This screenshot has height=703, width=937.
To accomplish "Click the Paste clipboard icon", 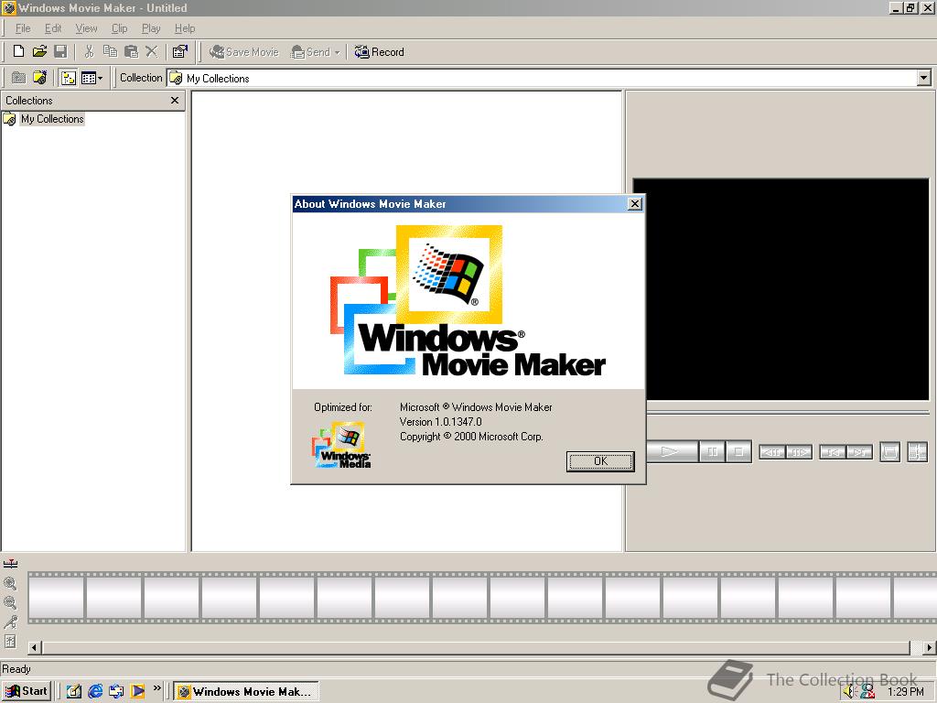I will [x=131, y=51].
